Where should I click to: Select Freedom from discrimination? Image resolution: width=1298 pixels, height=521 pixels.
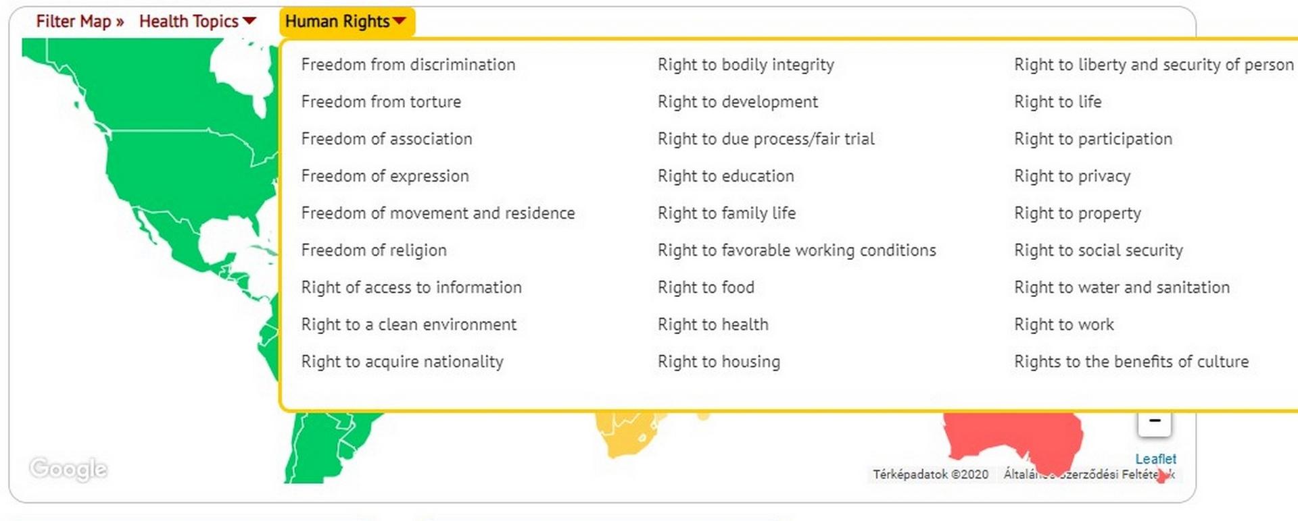[x=408, y=65]
